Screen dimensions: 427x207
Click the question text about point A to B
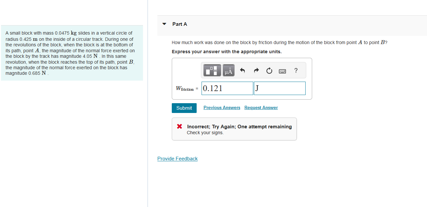coord(280,42)
